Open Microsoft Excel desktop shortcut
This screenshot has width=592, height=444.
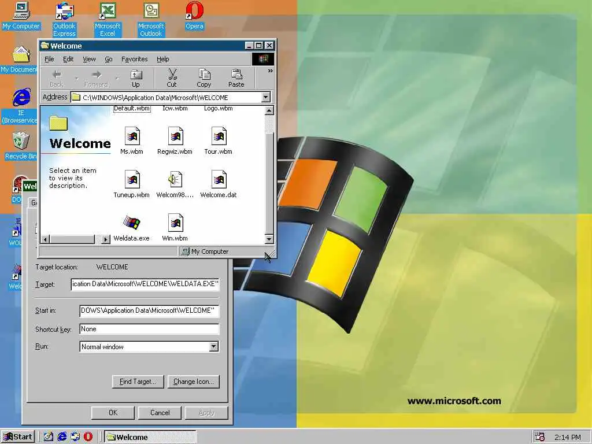[107, 19]
